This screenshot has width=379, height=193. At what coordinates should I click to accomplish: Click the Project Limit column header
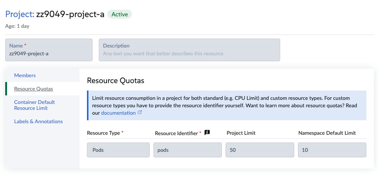[x=241, y=133]
